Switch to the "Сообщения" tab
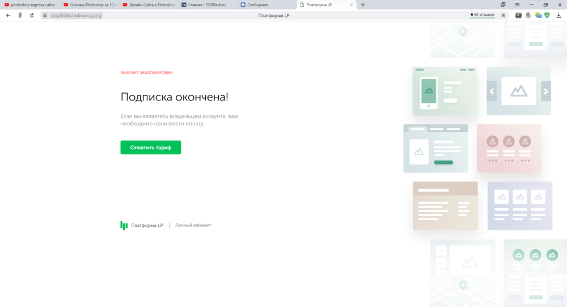567x307 pixels. (x=264, y=5)
